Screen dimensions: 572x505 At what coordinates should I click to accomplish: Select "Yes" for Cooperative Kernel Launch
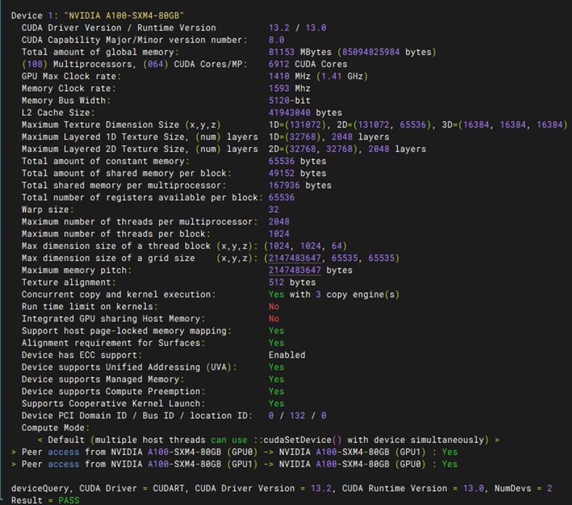(276, 403)
